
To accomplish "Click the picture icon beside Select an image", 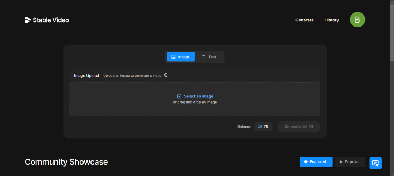I will pyautogui.click(x=179, y=96).
